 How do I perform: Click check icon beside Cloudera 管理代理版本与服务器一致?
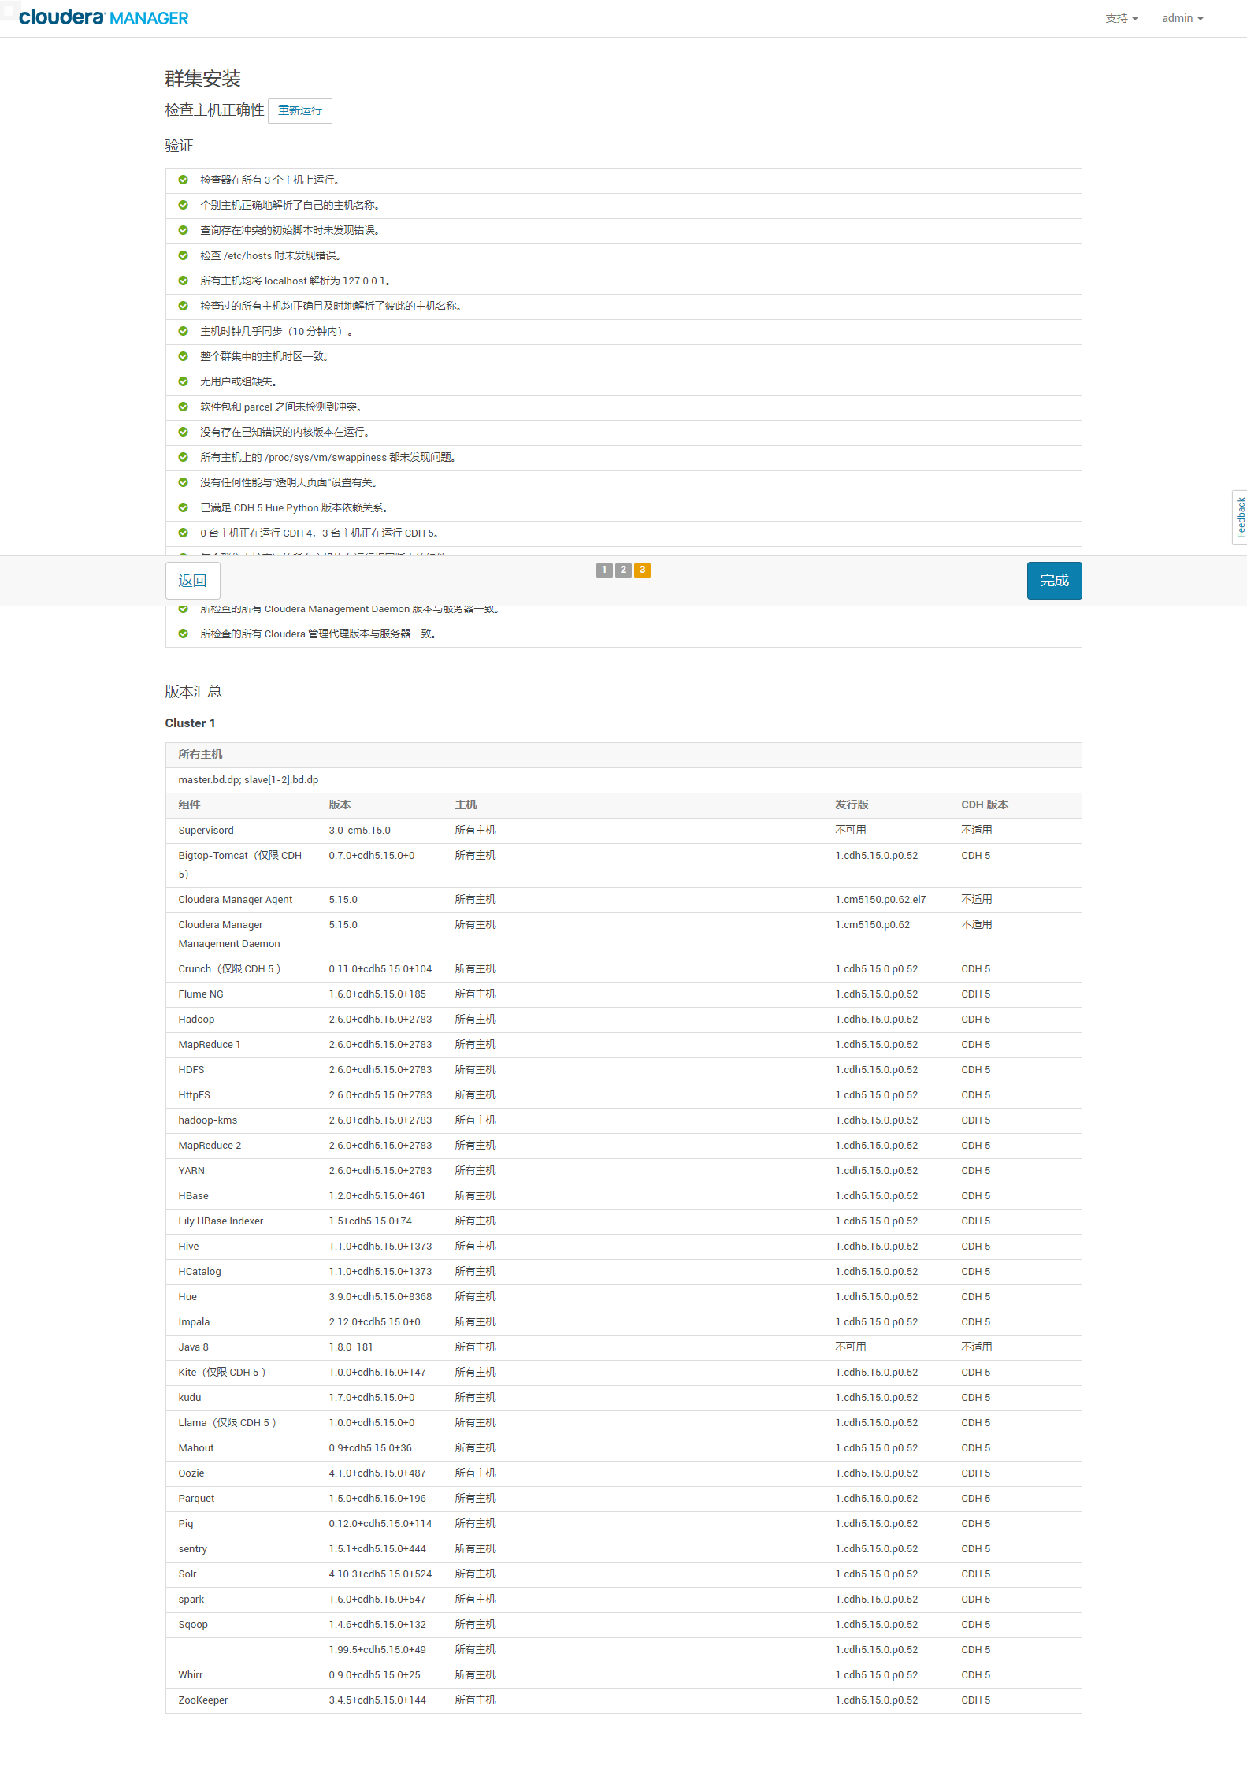click(x=183, y=634)
